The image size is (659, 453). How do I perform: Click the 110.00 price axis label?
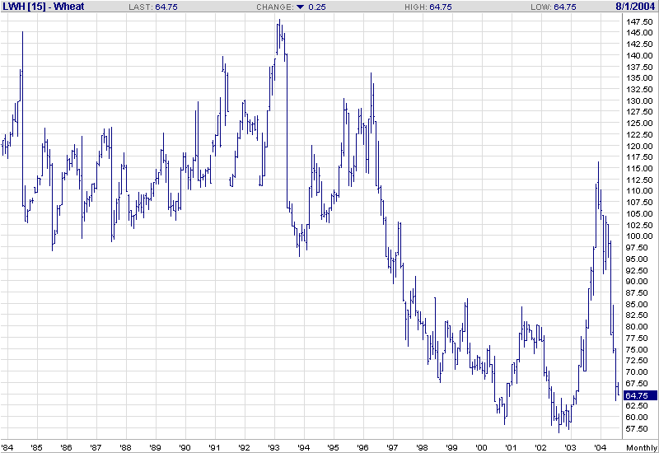click(639, 191)
